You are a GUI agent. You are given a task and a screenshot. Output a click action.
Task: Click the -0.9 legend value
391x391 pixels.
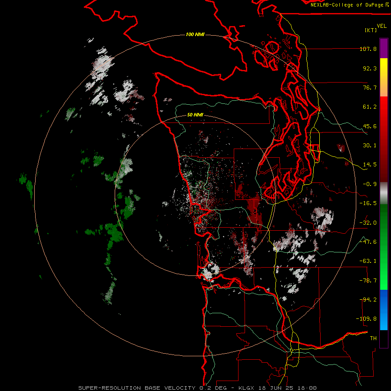pyautogui.click(x=370, y=184)
